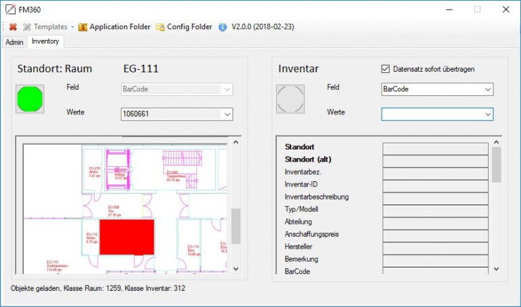Click the gray Inventar status indicator
This screenshot has height=307, width=521.
point(290,99)
